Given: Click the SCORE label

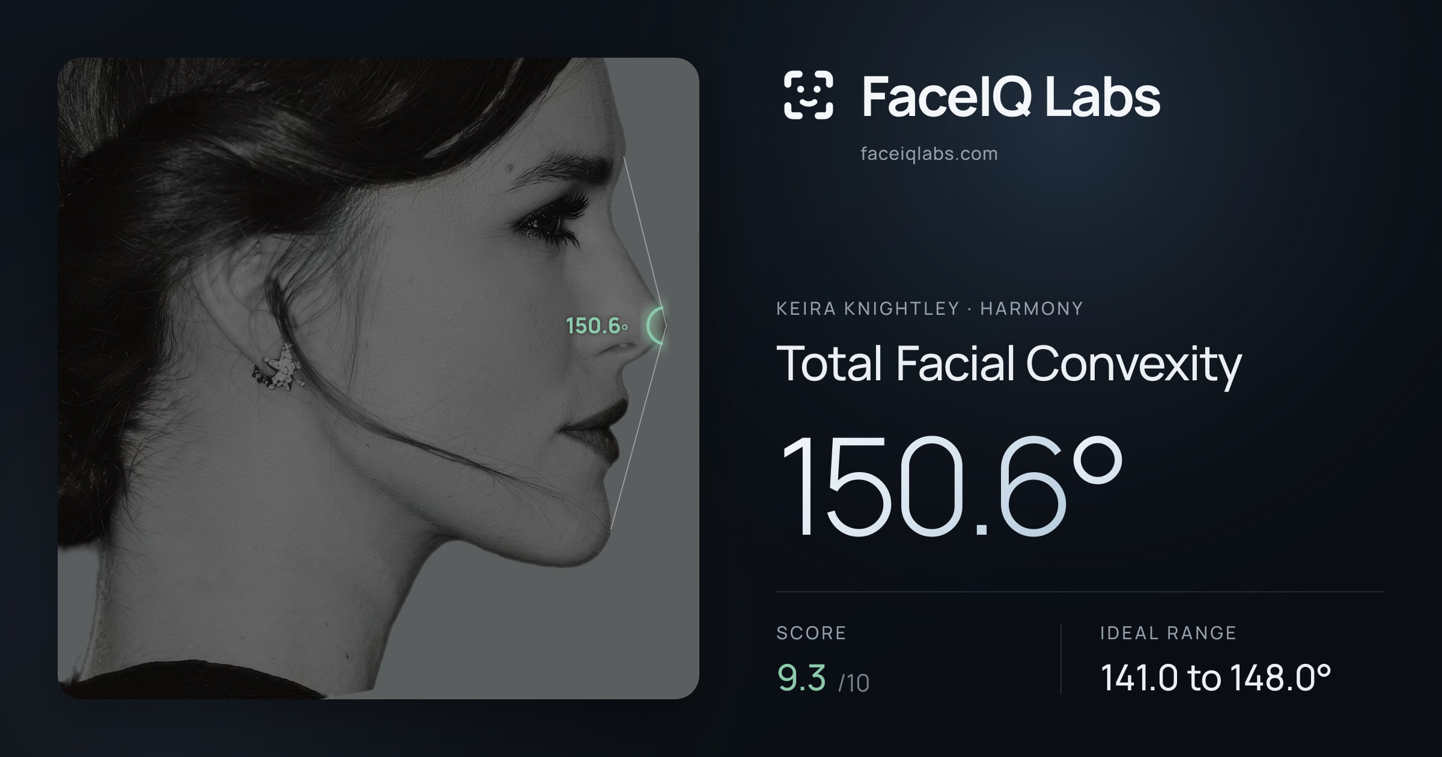Looking at the screenshot, I should tap(811, 633).
